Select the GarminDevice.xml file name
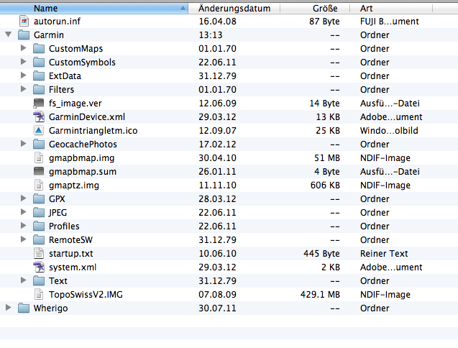This screenshot has height=348, width=458. pyautogui.click(x=87, y=117)
